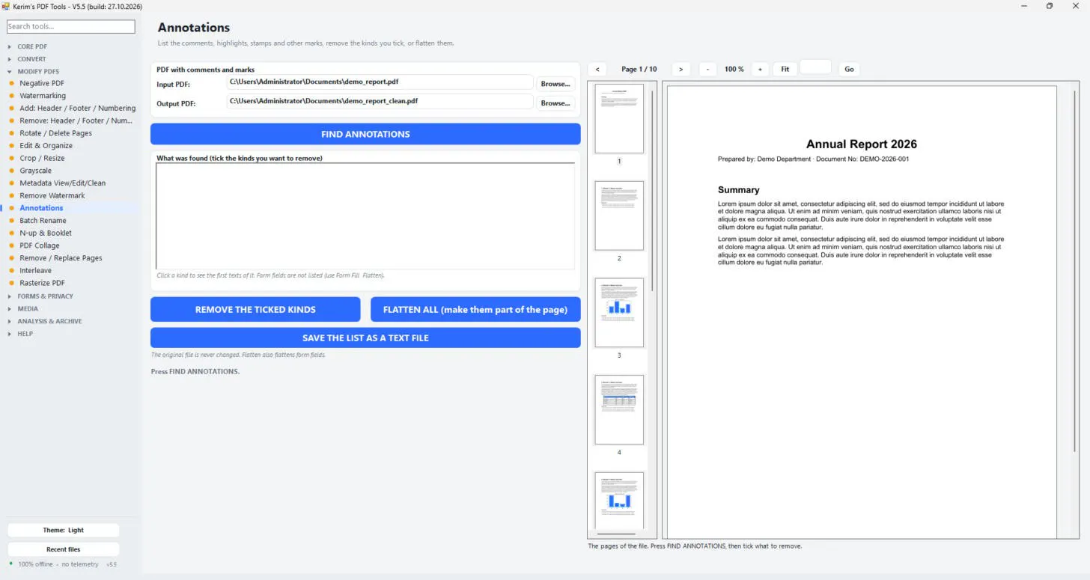
Task: Open the Edit & Organize tool
Action: (x=46, y=146)
